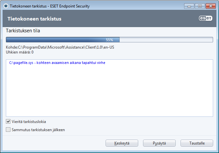Maximize the scan window

tap(200, 6)
